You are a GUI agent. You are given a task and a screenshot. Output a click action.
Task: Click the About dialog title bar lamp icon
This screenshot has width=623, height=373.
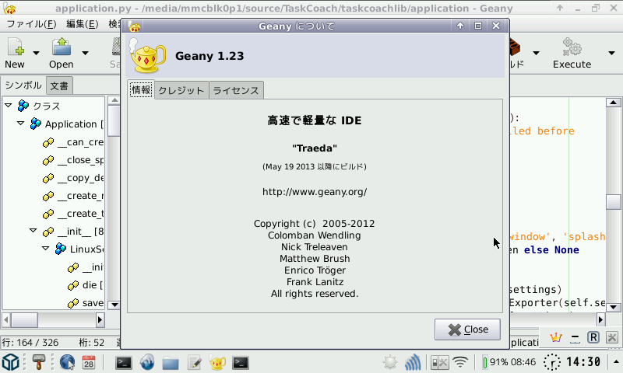135,26
